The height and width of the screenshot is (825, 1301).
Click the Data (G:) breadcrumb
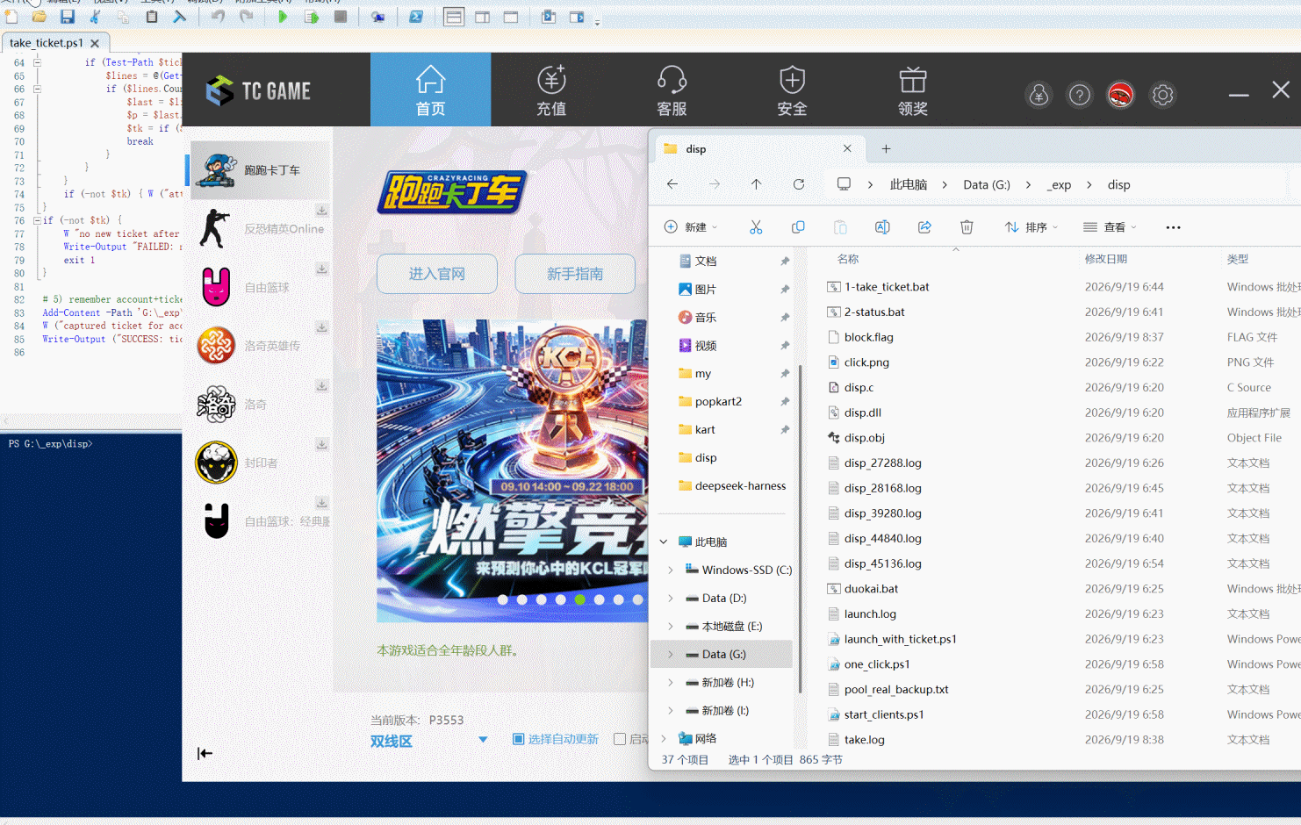987,185
